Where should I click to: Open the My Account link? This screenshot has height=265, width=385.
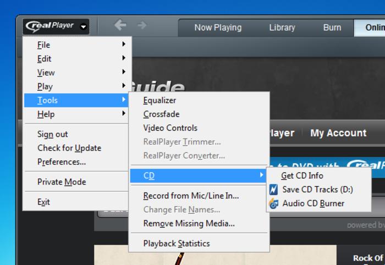pyautogui.click(x=338, y=133)
